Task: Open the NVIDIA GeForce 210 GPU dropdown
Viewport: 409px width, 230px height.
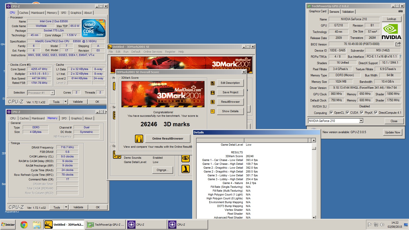Action: tap(361, 121)
